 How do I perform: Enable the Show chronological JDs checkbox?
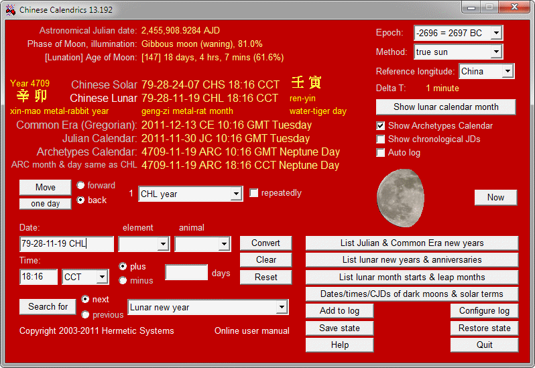pos(381,139)
